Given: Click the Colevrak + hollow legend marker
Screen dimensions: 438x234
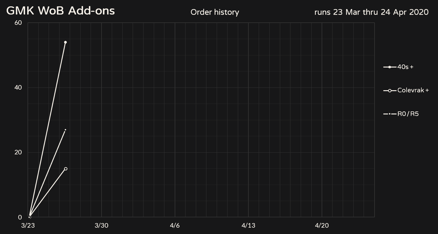Looking at the screenshot, I should pos(390,91).
